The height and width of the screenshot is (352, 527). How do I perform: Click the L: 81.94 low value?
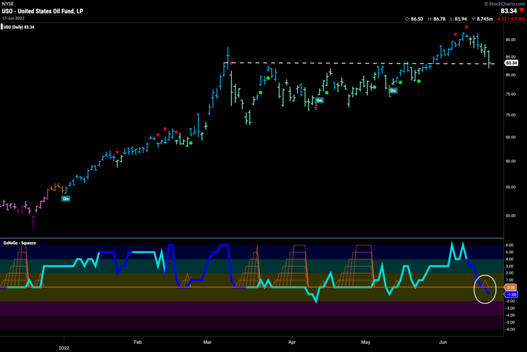click(x=459, y=19)
